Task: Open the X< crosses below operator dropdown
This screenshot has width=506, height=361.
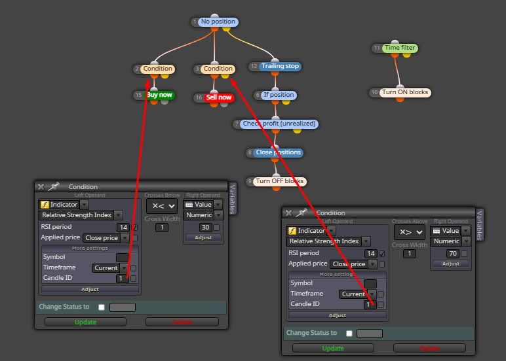Action: point(162,206)
